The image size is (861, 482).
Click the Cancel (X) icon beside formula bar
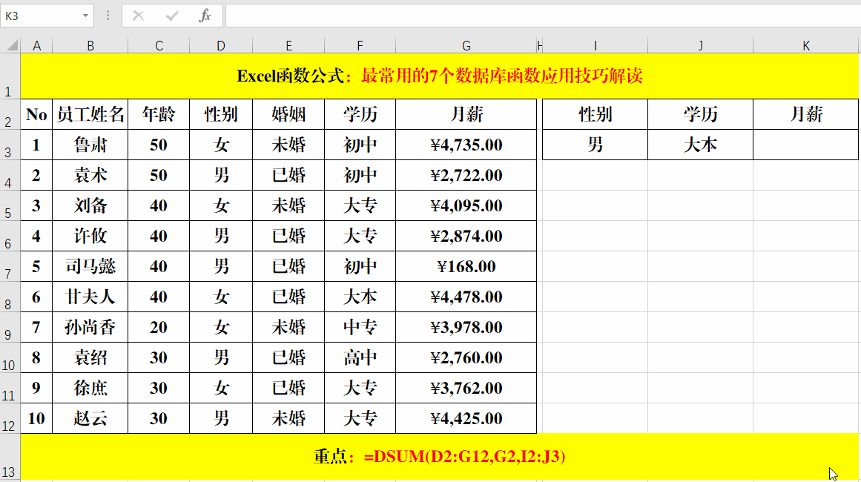point(139,16)
